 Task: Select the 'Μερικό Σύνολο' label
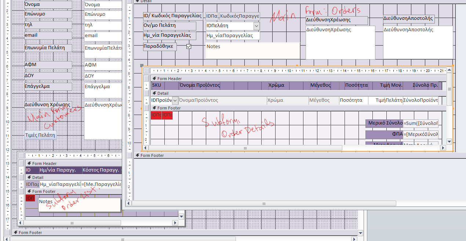point(384,123)
